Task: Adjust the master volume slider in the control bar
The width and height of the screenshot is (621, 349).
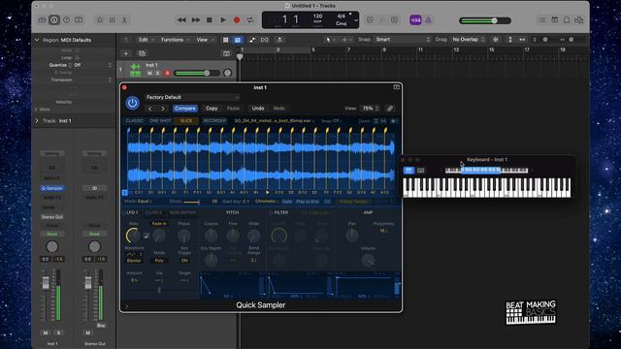Action: coord(485,20)
